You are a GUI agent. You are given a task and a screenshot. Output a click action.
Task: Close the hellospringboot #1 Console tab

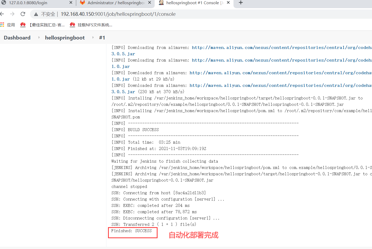(228, 3)
